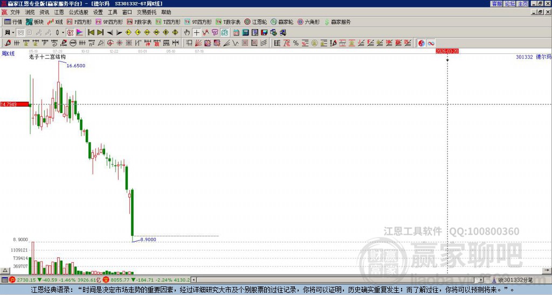Select the hand pan tool

coord(187,33)
